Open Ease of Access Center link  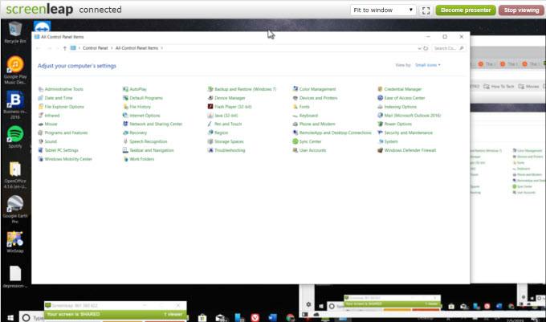click(405, 98)
